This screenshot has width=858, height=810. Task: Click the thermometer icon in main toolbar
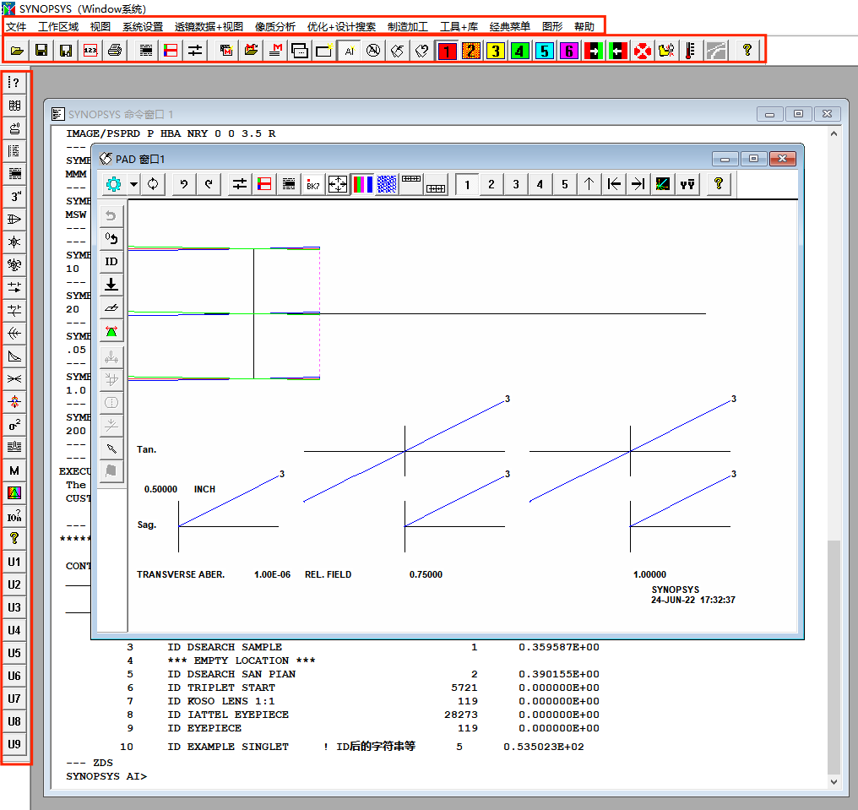point(691,51)
